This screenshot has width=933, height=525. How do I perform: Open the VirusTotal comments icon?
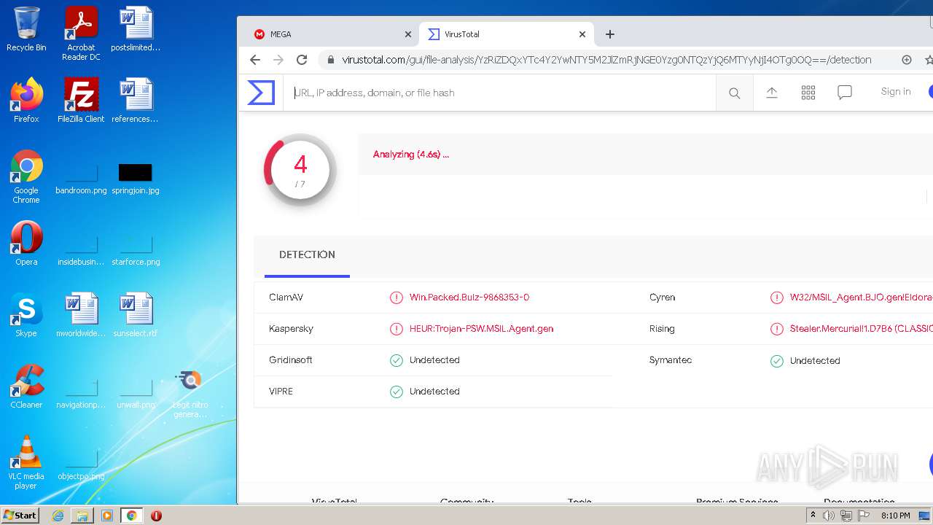(845, 93)
